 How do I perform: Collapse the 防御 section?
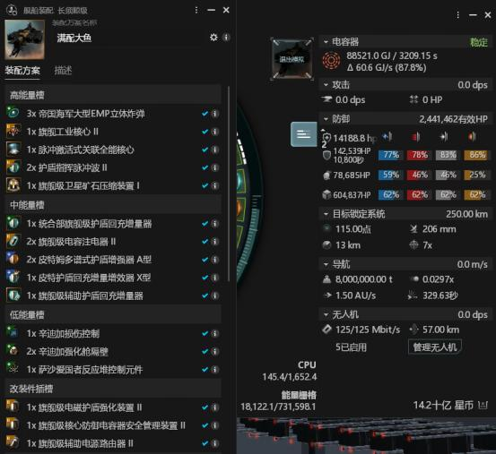coord(326,119)
